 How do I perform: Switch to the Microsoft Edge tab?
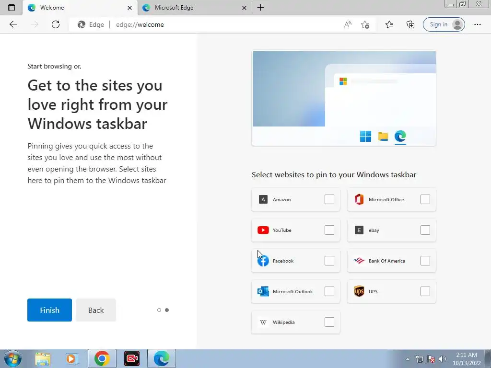tap(195, 8)
